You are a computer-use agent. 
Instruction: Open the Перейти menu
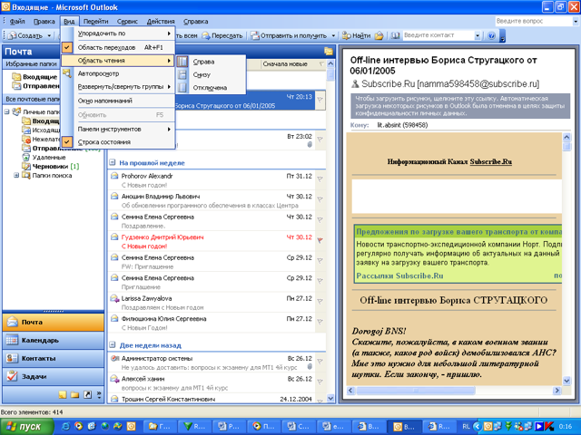(x=95, y=22)
